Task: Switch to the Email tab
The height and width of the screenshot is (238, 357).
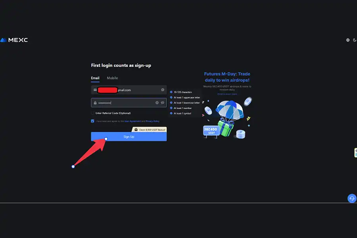Action: click(95, 78)
